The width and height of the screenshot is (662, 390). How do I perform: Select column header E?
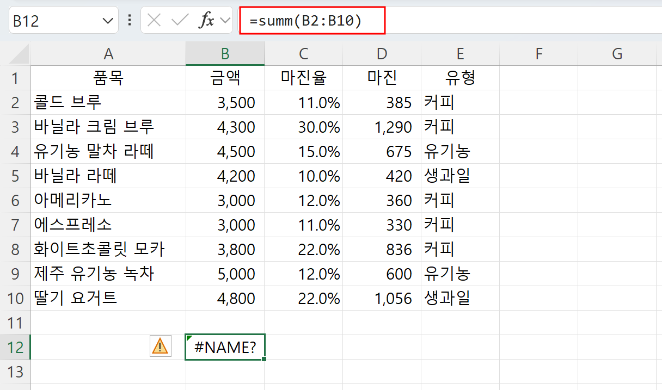point(460,53)
